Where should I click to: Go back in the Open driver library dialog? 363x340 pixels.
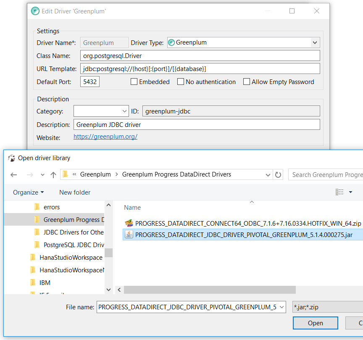(x=14, y=175)
